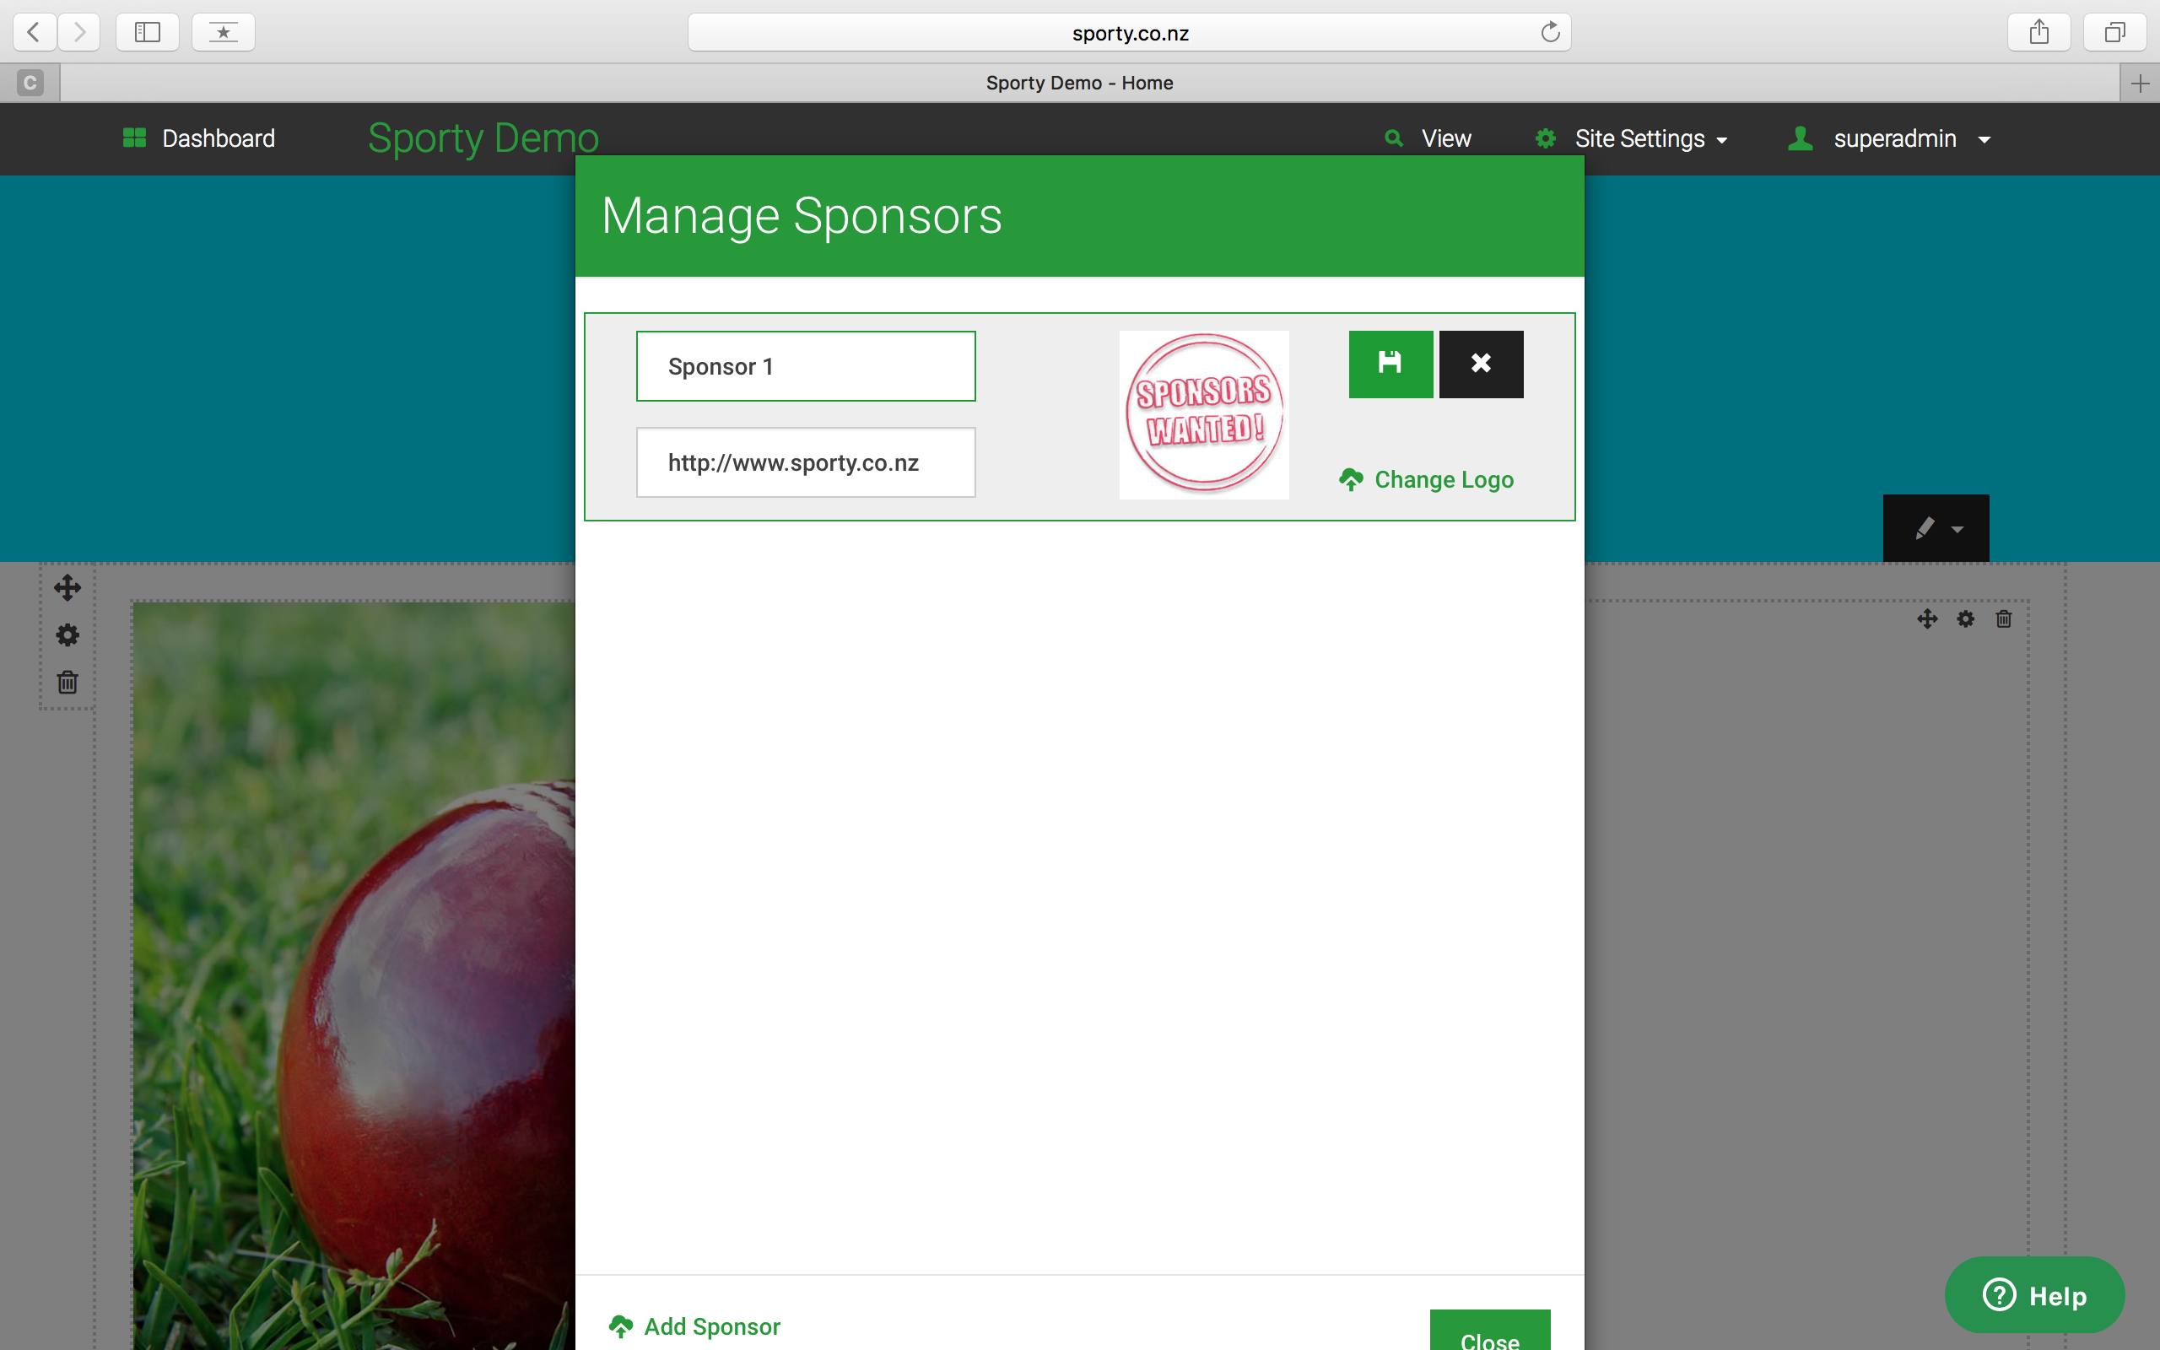Expand the Site Settings dropdown
The height and width of the screenshot is (1350, 2160).
1631,138
